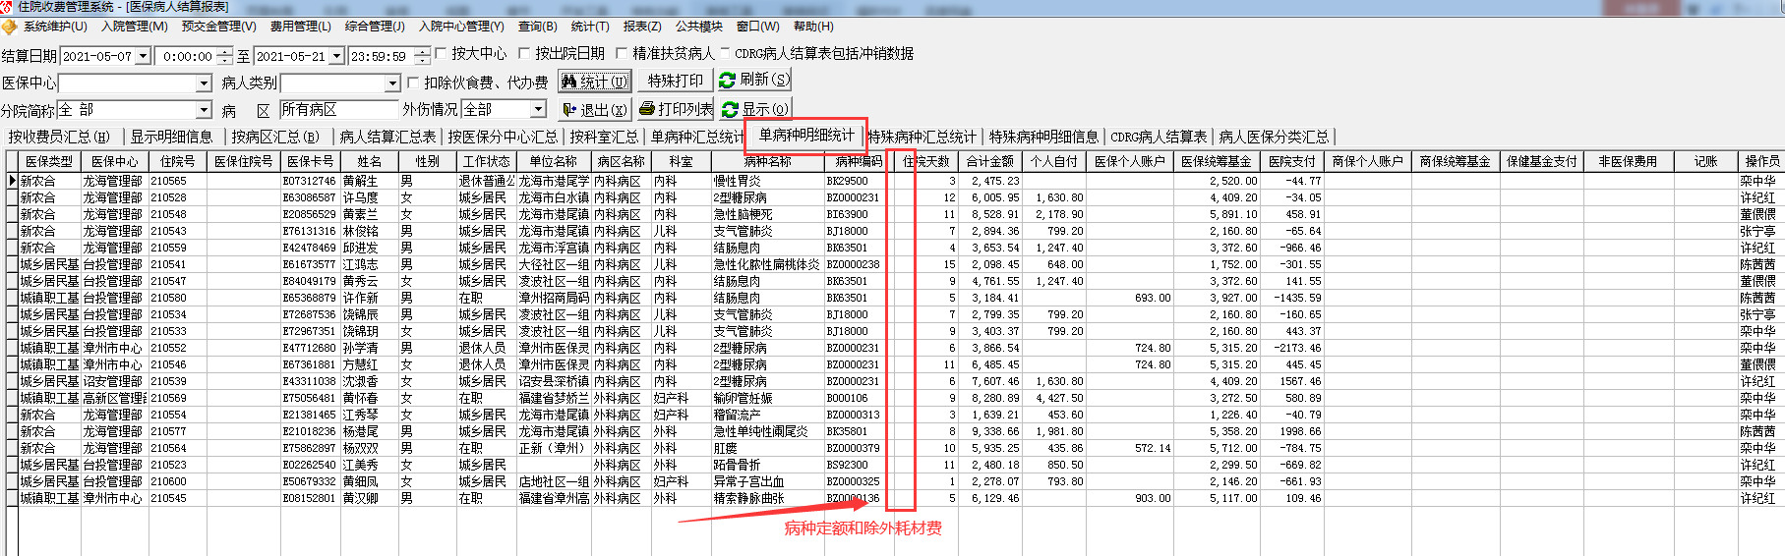Expand the 病人类别 combo box
The image size is (1785, 556).
[x=393, y=83]
